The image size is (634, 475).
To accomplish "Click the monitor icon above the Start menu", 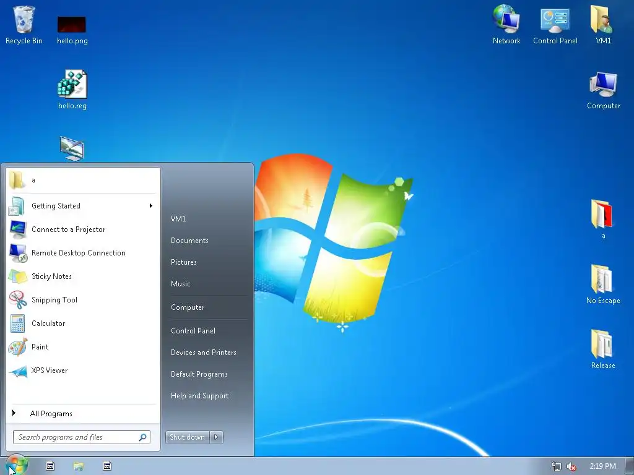I will [x=72, y=148].
